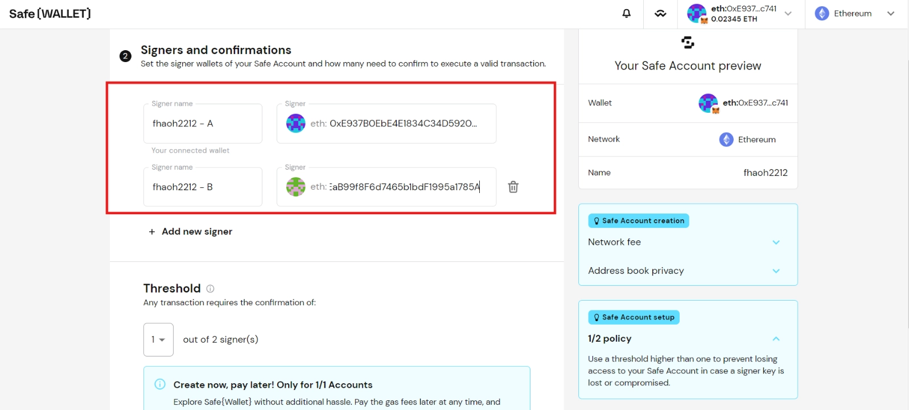Edit the signer name fhaoh2212 - B

point(203,187)
